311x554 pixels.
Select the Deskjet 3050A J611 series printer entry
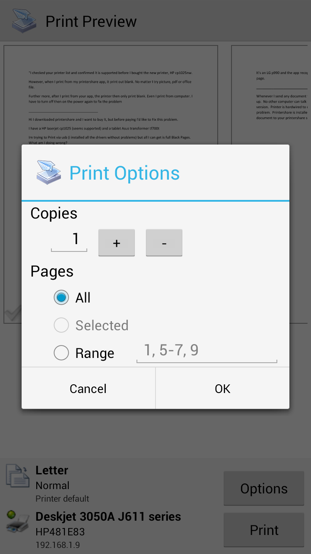pyautogui.click(x=108, y=516)
